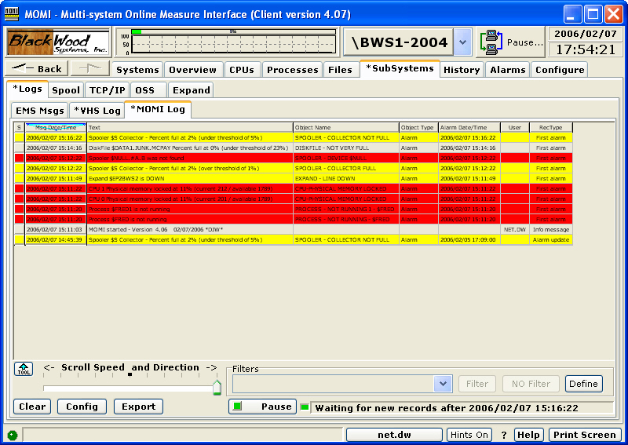
Task: Click the forward navigation arrow button
Action: (x=90, y=68)
